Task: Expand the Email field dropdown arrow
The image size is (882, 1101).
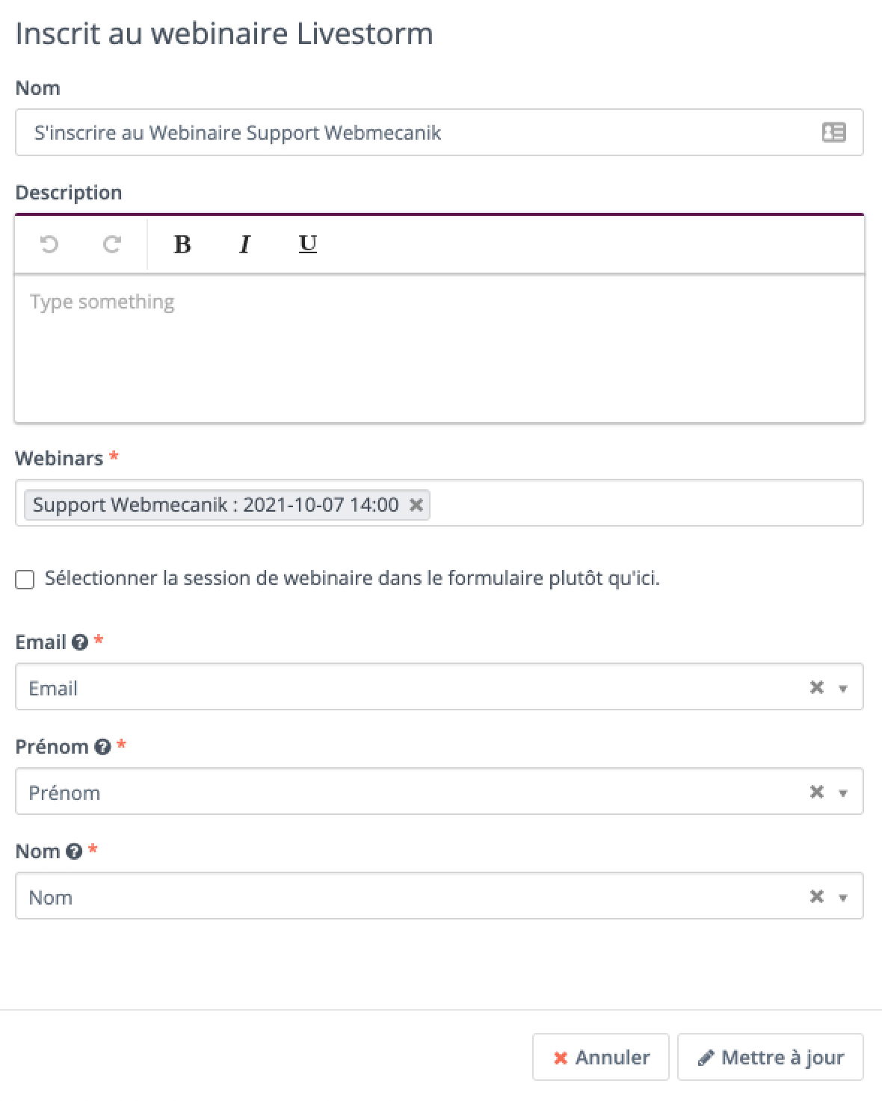Action: (843, 689)
